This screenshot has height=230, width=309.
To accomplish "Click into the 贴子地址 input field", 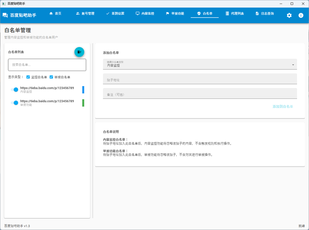I will pyautogui.click(x=200, y=79).
